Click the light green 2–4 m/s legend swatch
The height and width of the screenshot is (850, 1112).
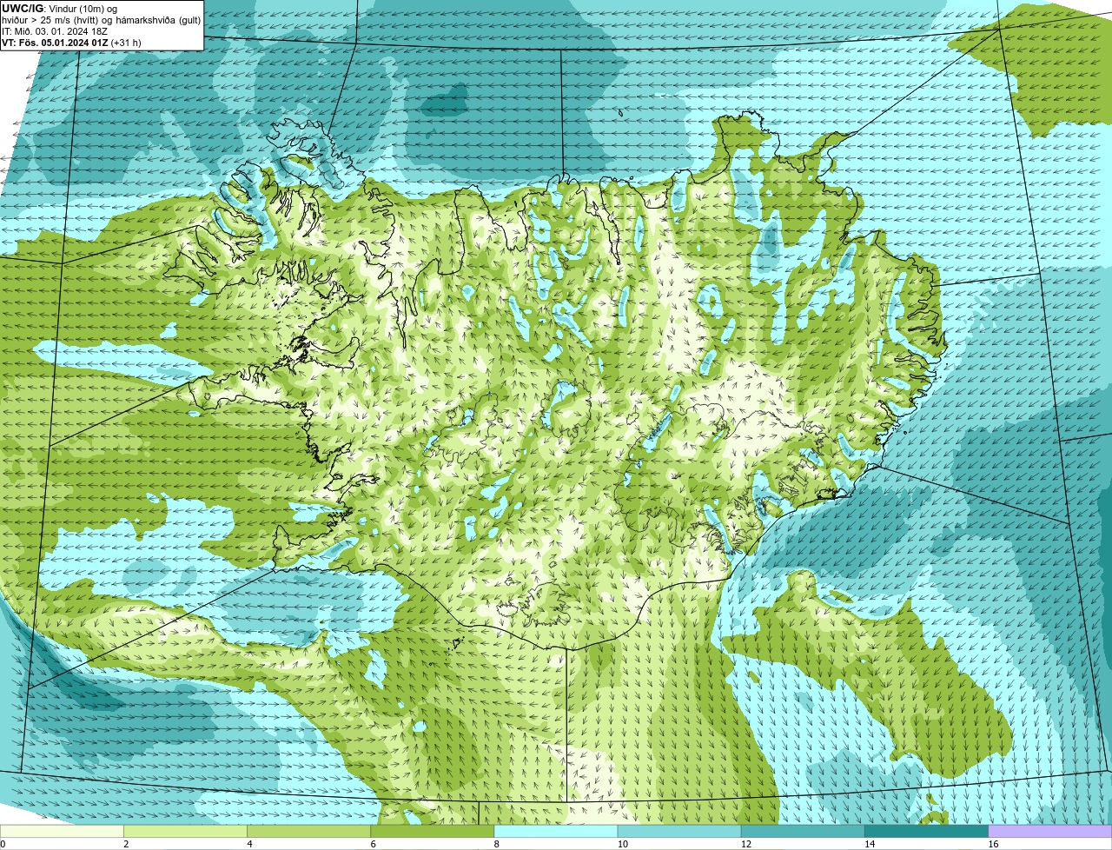point(187,832)
